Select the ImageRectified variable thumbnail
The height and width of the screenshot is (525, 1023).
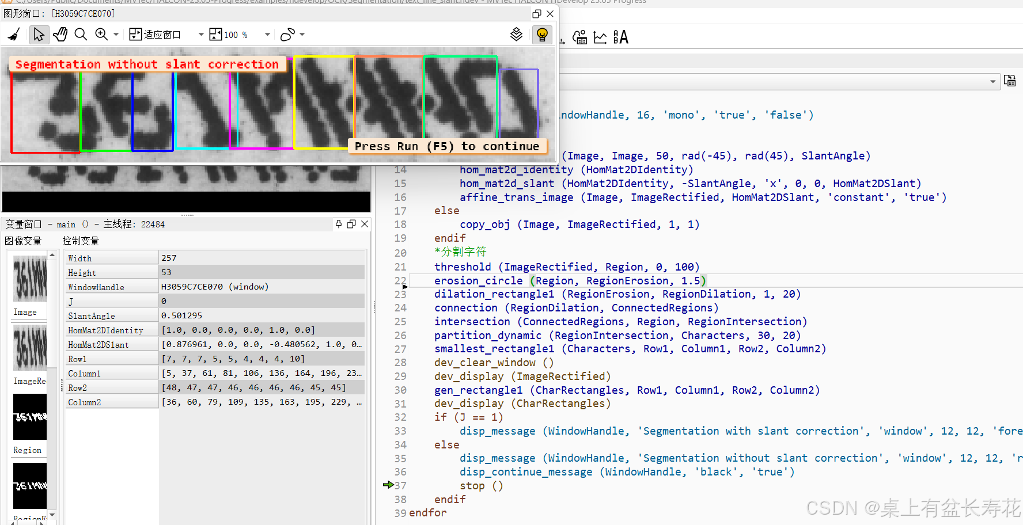(x=30, y=348)
